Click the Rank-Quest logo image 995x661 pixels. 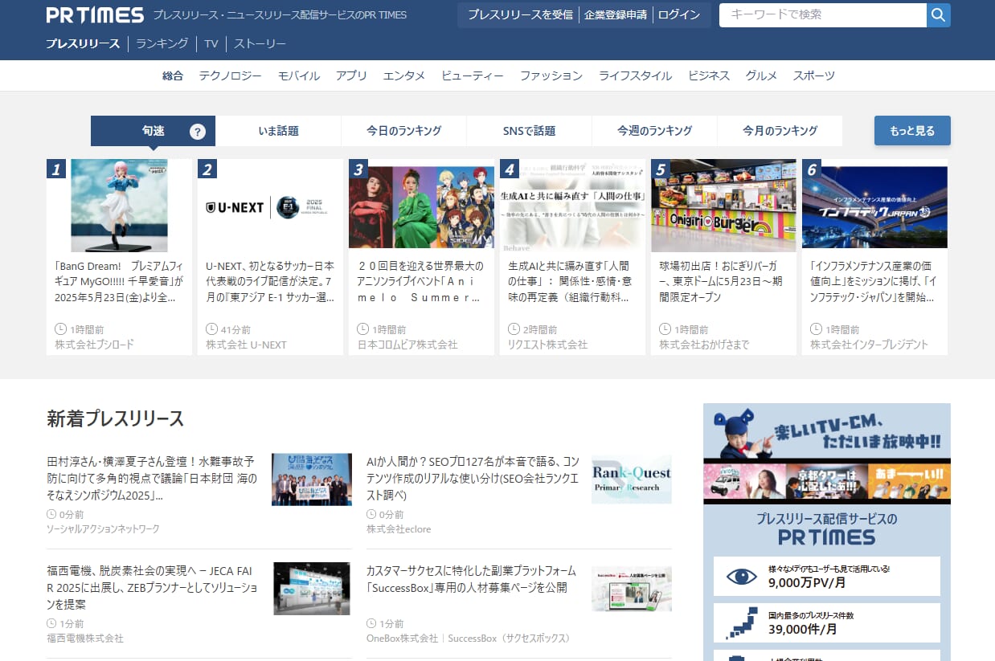(x=631, y=479)
